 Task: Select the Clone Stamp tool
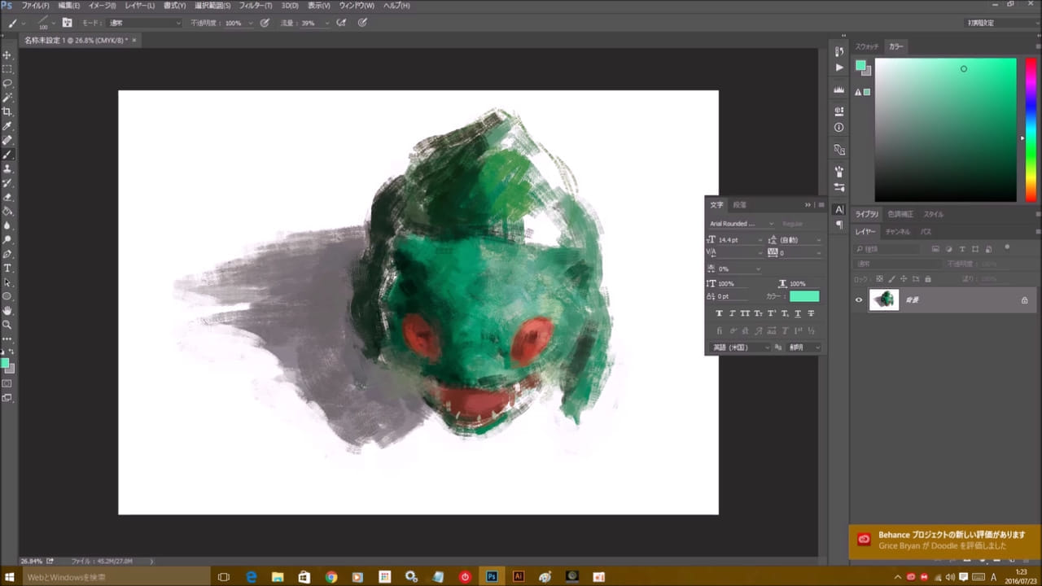7,168
